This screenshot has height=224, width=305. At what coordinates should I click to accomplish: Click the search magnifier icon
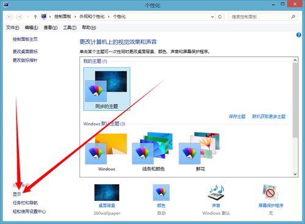(293, 17)
